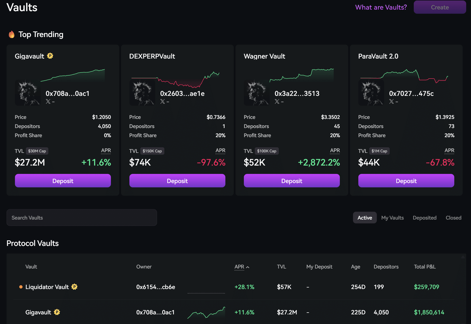The width and height of the screenshot is (471, 324).
Task: Open the What are Vaults? link
Action: pos(381,7)
